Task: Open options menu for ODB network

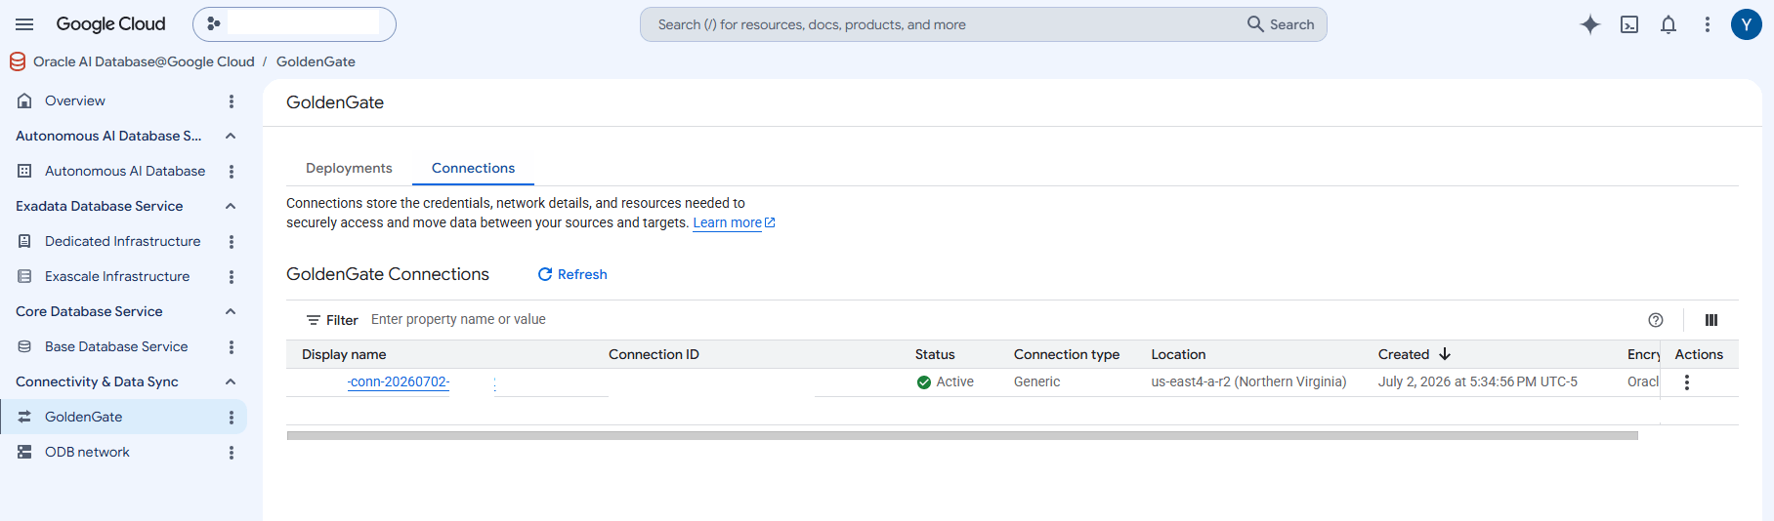Action: pyautogui.click(x=232, y=452)
